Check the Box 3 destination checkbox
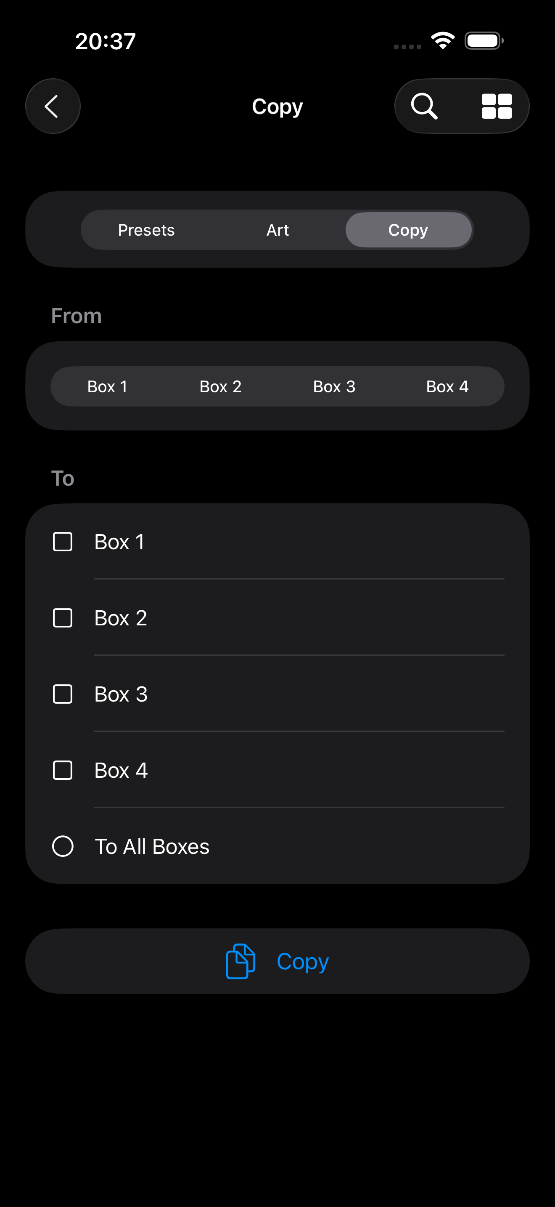The image size is (555, 1207). (x=63, y=694)
